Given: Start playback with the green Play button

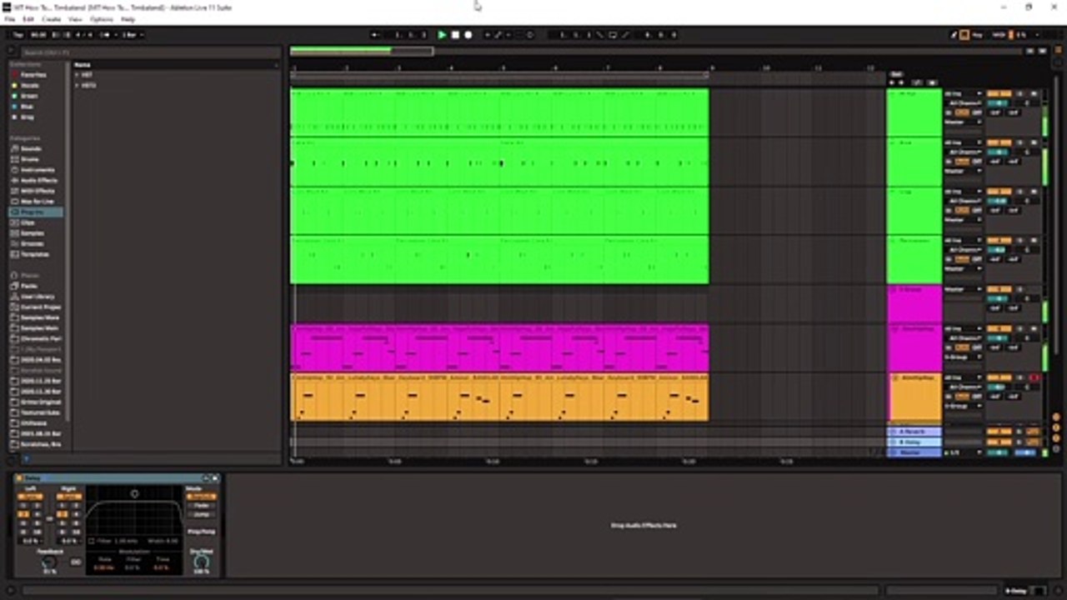Looking at the screenshot, I should pyautogui.click(x=442, y=35).
